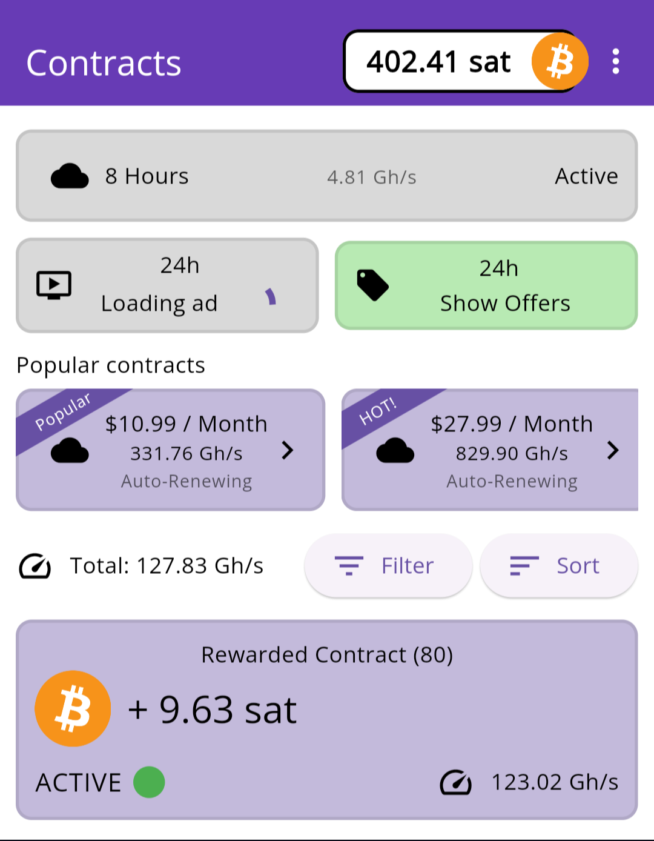Image resolution: width=654 pixels, height=841 pixels.
Task: Open the 8 Hours active contract row
Action: click(327, 176)
